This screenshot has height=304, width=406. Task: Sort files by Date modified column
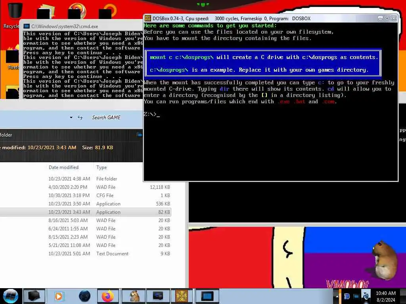click(x=63, y=167)
